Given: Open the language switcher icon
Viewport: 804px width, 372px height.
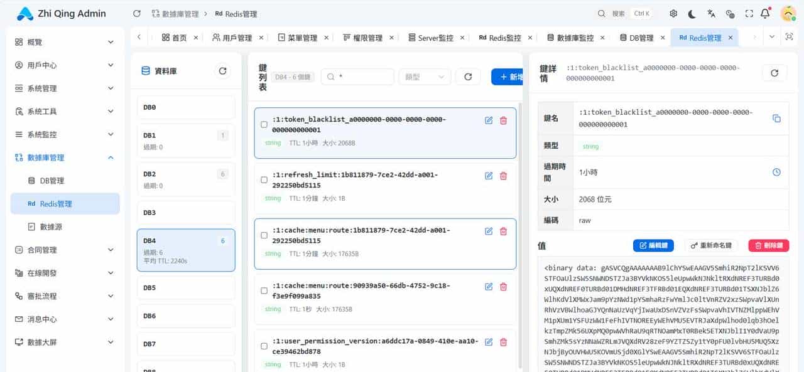Looking at the screenshot, I should pyautogui.click(x=711, y=13).
